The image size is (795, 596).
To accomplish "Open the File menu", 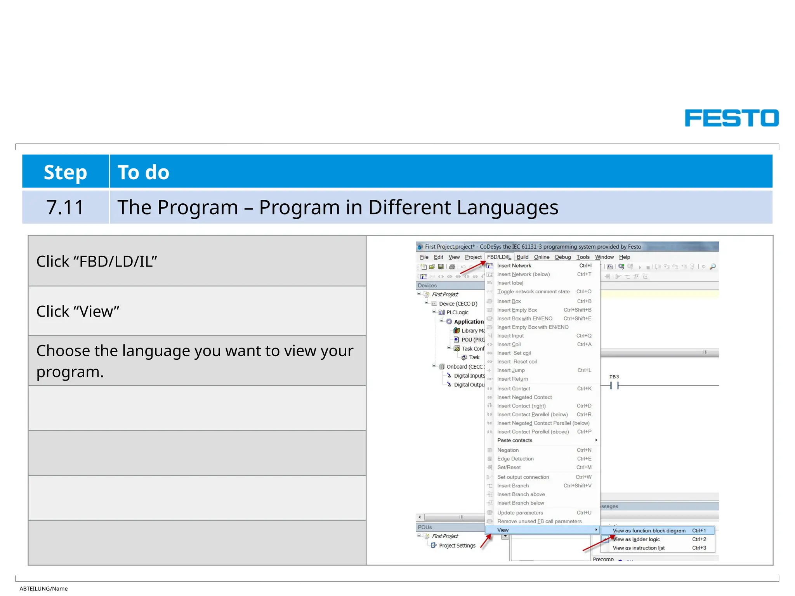I will click(424, 257).
